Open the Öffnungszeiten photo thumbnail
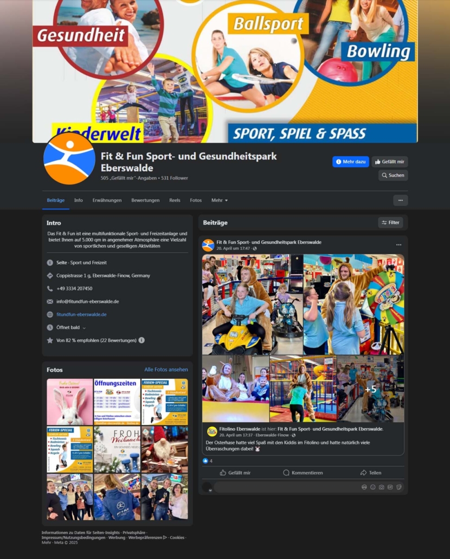The width and height of the screenshot is (450, 559). (117, 402)
